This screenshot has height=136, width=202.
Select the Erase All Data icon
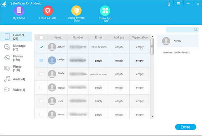pos(48,11)
